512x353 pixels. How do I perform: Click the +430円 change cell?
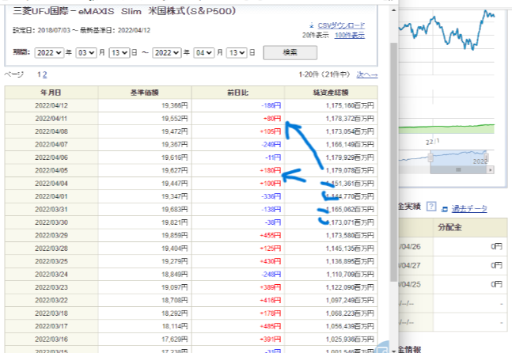(238, 261)
